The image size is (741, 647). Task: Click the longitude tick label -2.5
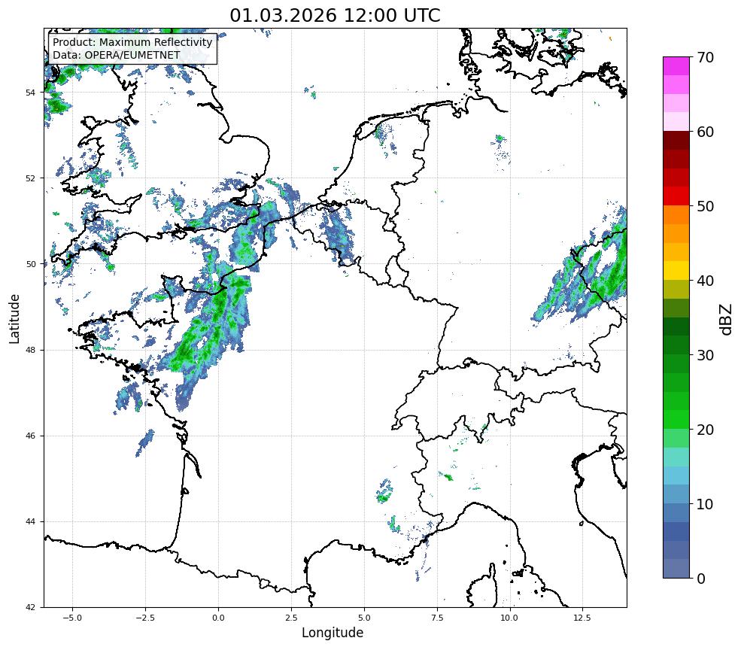pyautogui.click(x=145, y=618)
